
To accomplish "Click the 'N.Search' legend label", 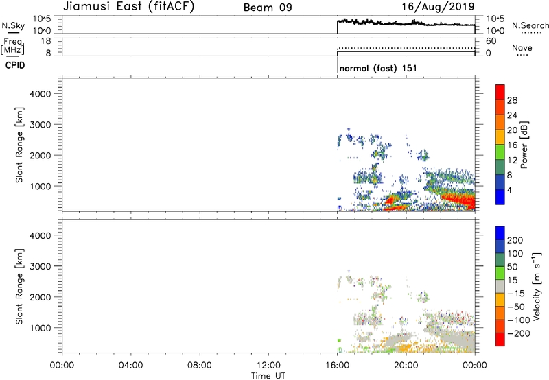I will [530, 25].
